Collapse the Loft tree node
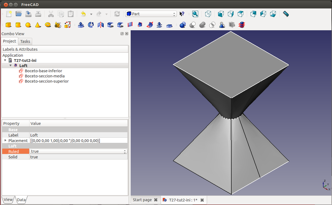 11,65
